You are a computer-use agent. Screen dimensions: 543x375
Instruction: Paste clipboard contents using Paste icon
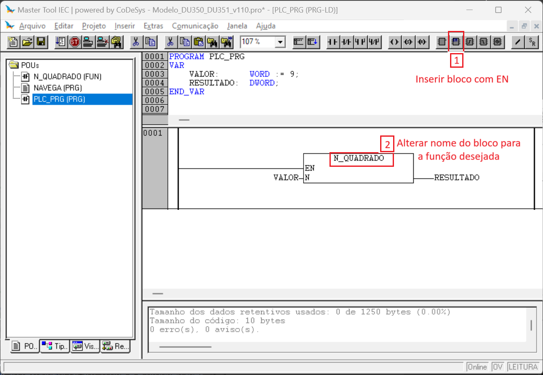coord(198,42)
